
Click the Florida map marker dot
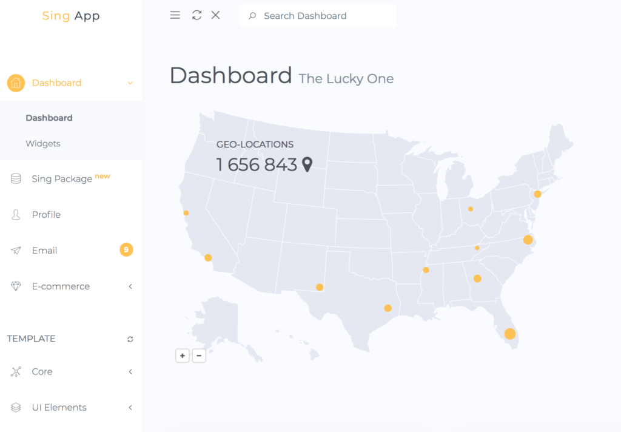point(510,334)
